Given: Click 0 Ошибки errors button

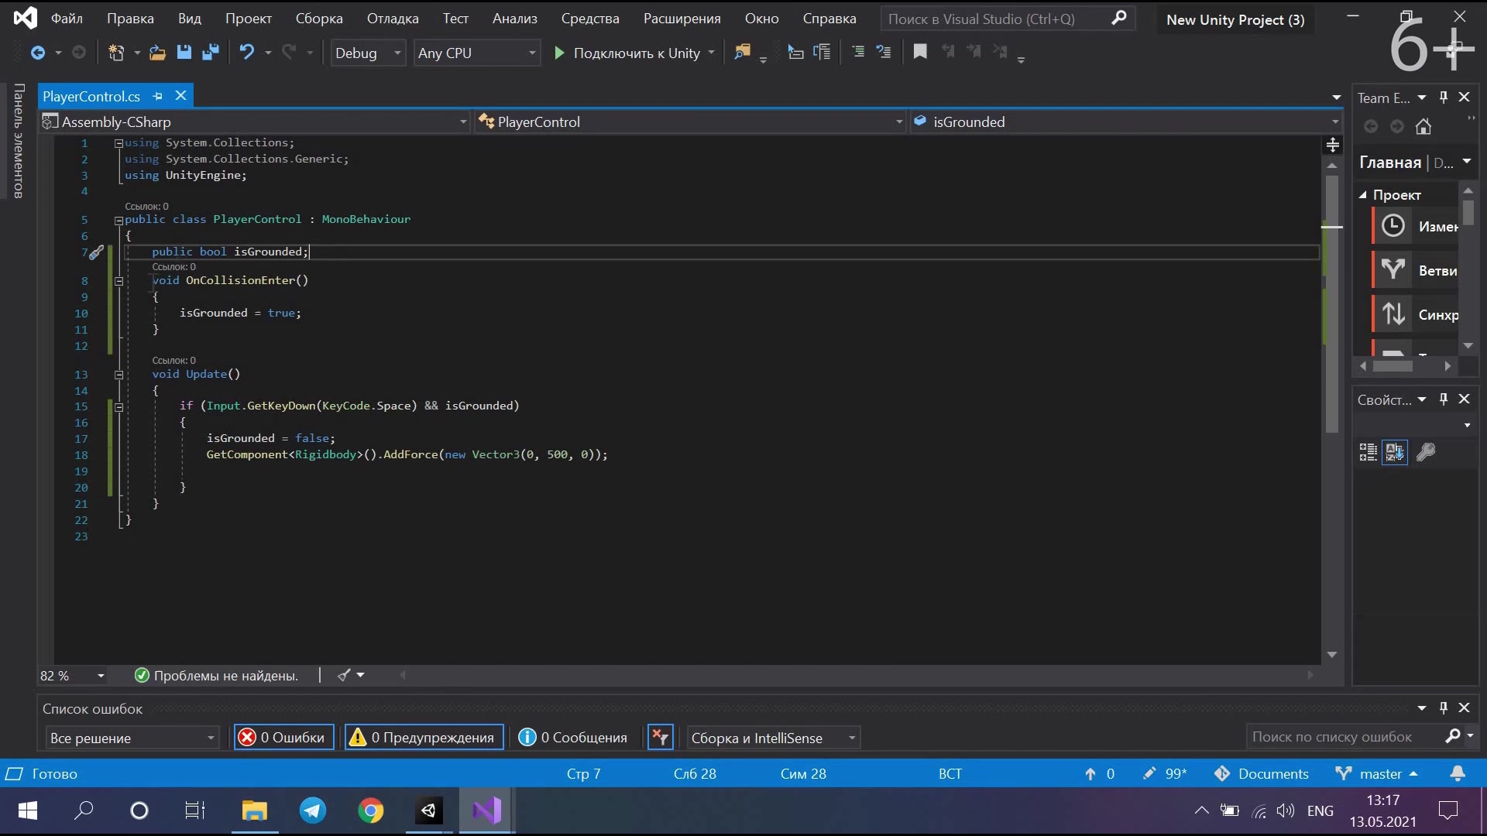Looking at the screenshot, I should tap(283, 737).
